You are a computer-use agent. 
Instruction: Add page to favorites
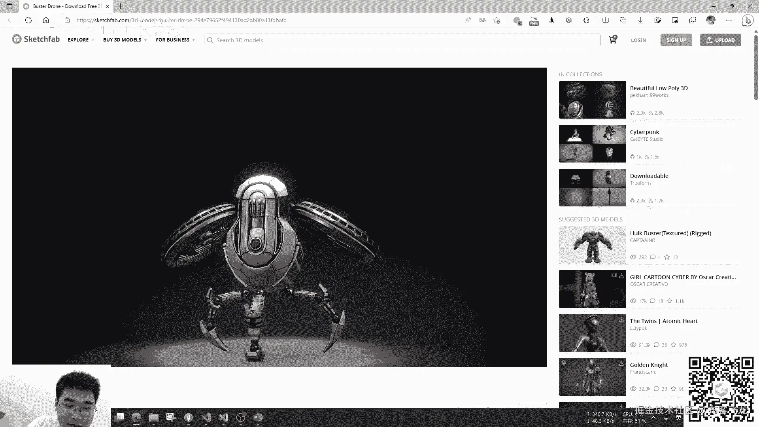coord(497,20)
